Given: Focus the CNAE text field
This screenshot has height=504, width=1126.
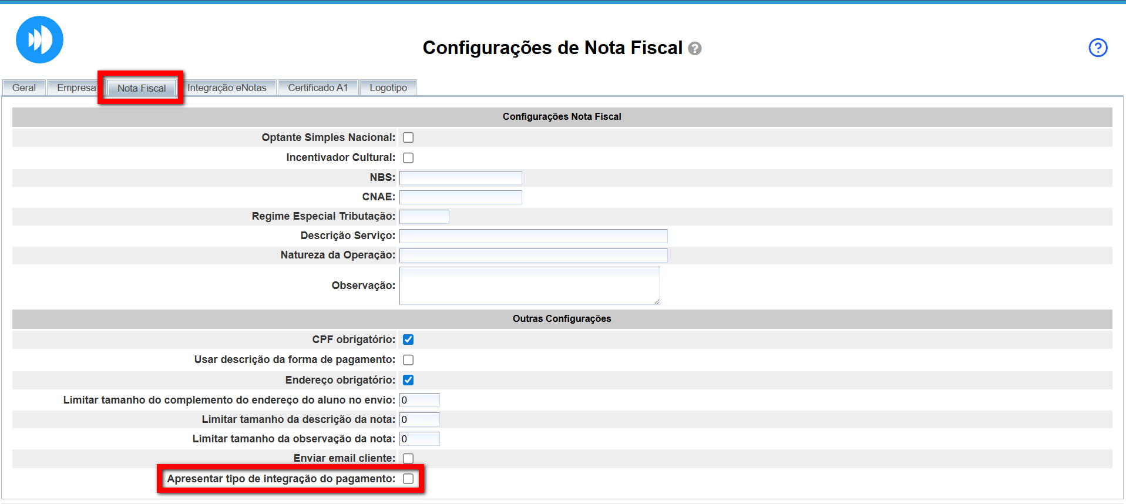Looking at the screenshot, I should click(x=461, y=197).
